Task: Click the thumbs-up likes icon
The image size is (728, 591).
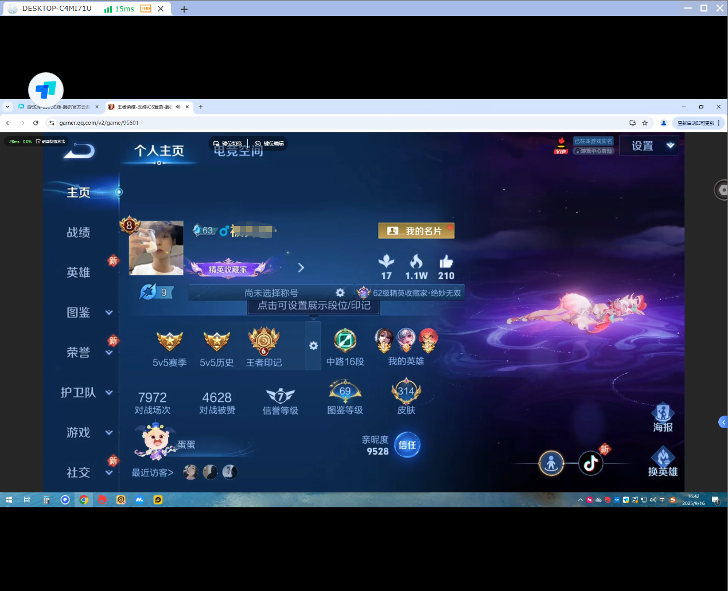Action: (x=446, y=261)
